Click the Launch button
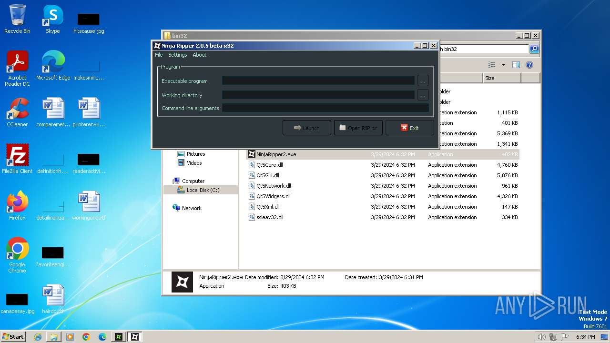610x343 pixels. click(x=306, y=128)
